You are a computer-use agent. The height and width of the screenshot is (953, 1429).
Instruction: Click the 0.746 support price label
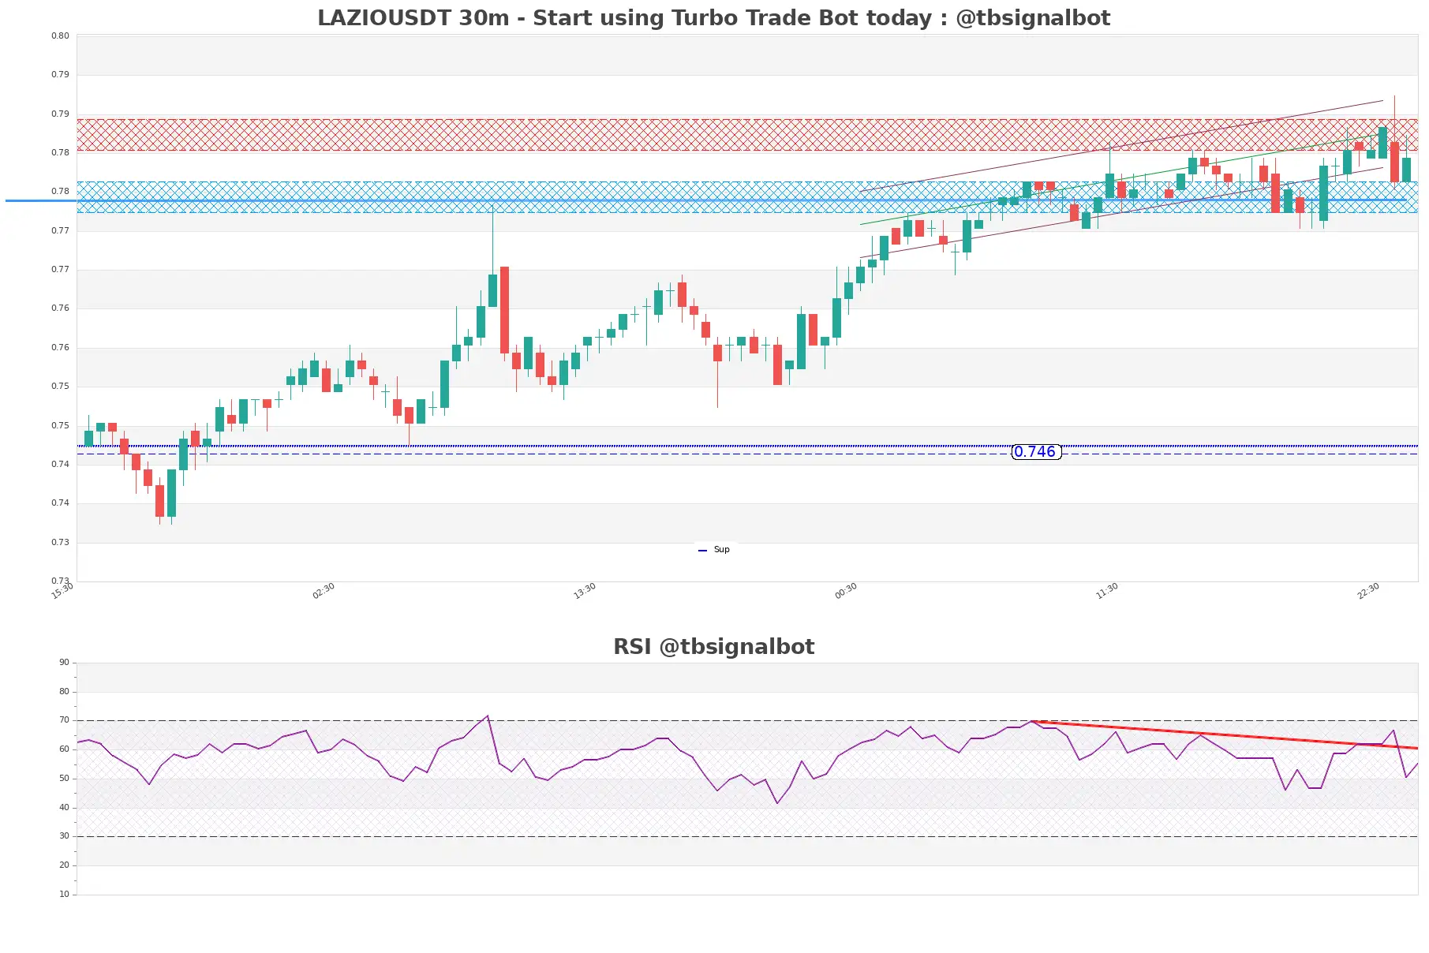(1035, 452)
